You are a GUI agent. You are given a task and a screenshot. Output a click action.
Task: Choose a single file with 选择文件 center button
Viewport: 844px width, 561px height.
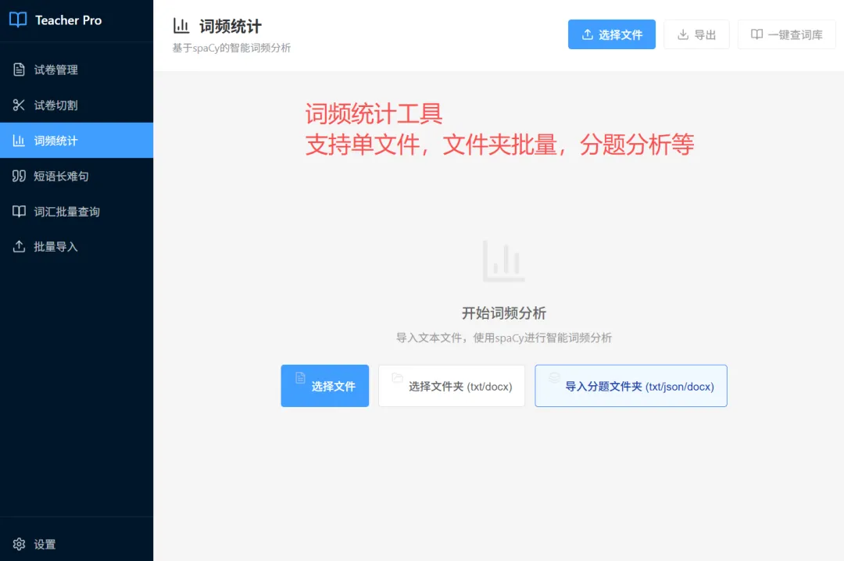(x=324, y=385)
